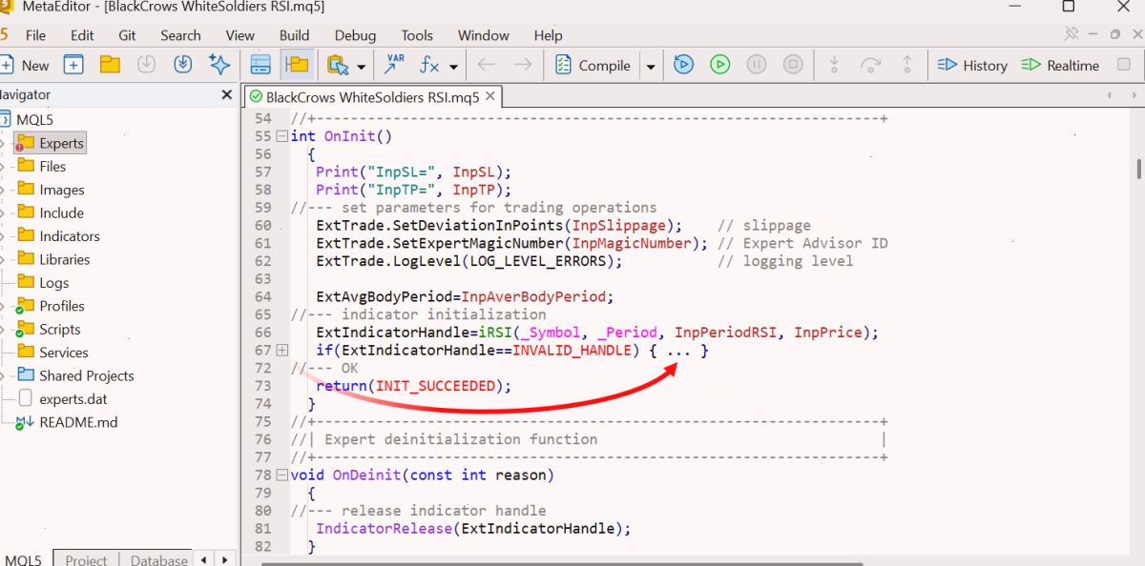This screenshot has height=566, width=1145.
Task: Toggle the Toolbox panel view icon
Action: (x=260, y=66)
